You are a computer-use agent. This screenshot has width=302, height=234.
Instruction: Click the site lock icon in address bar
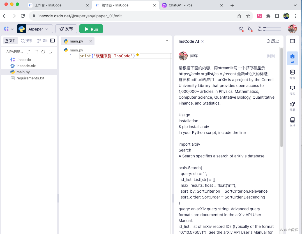point(34,16)
